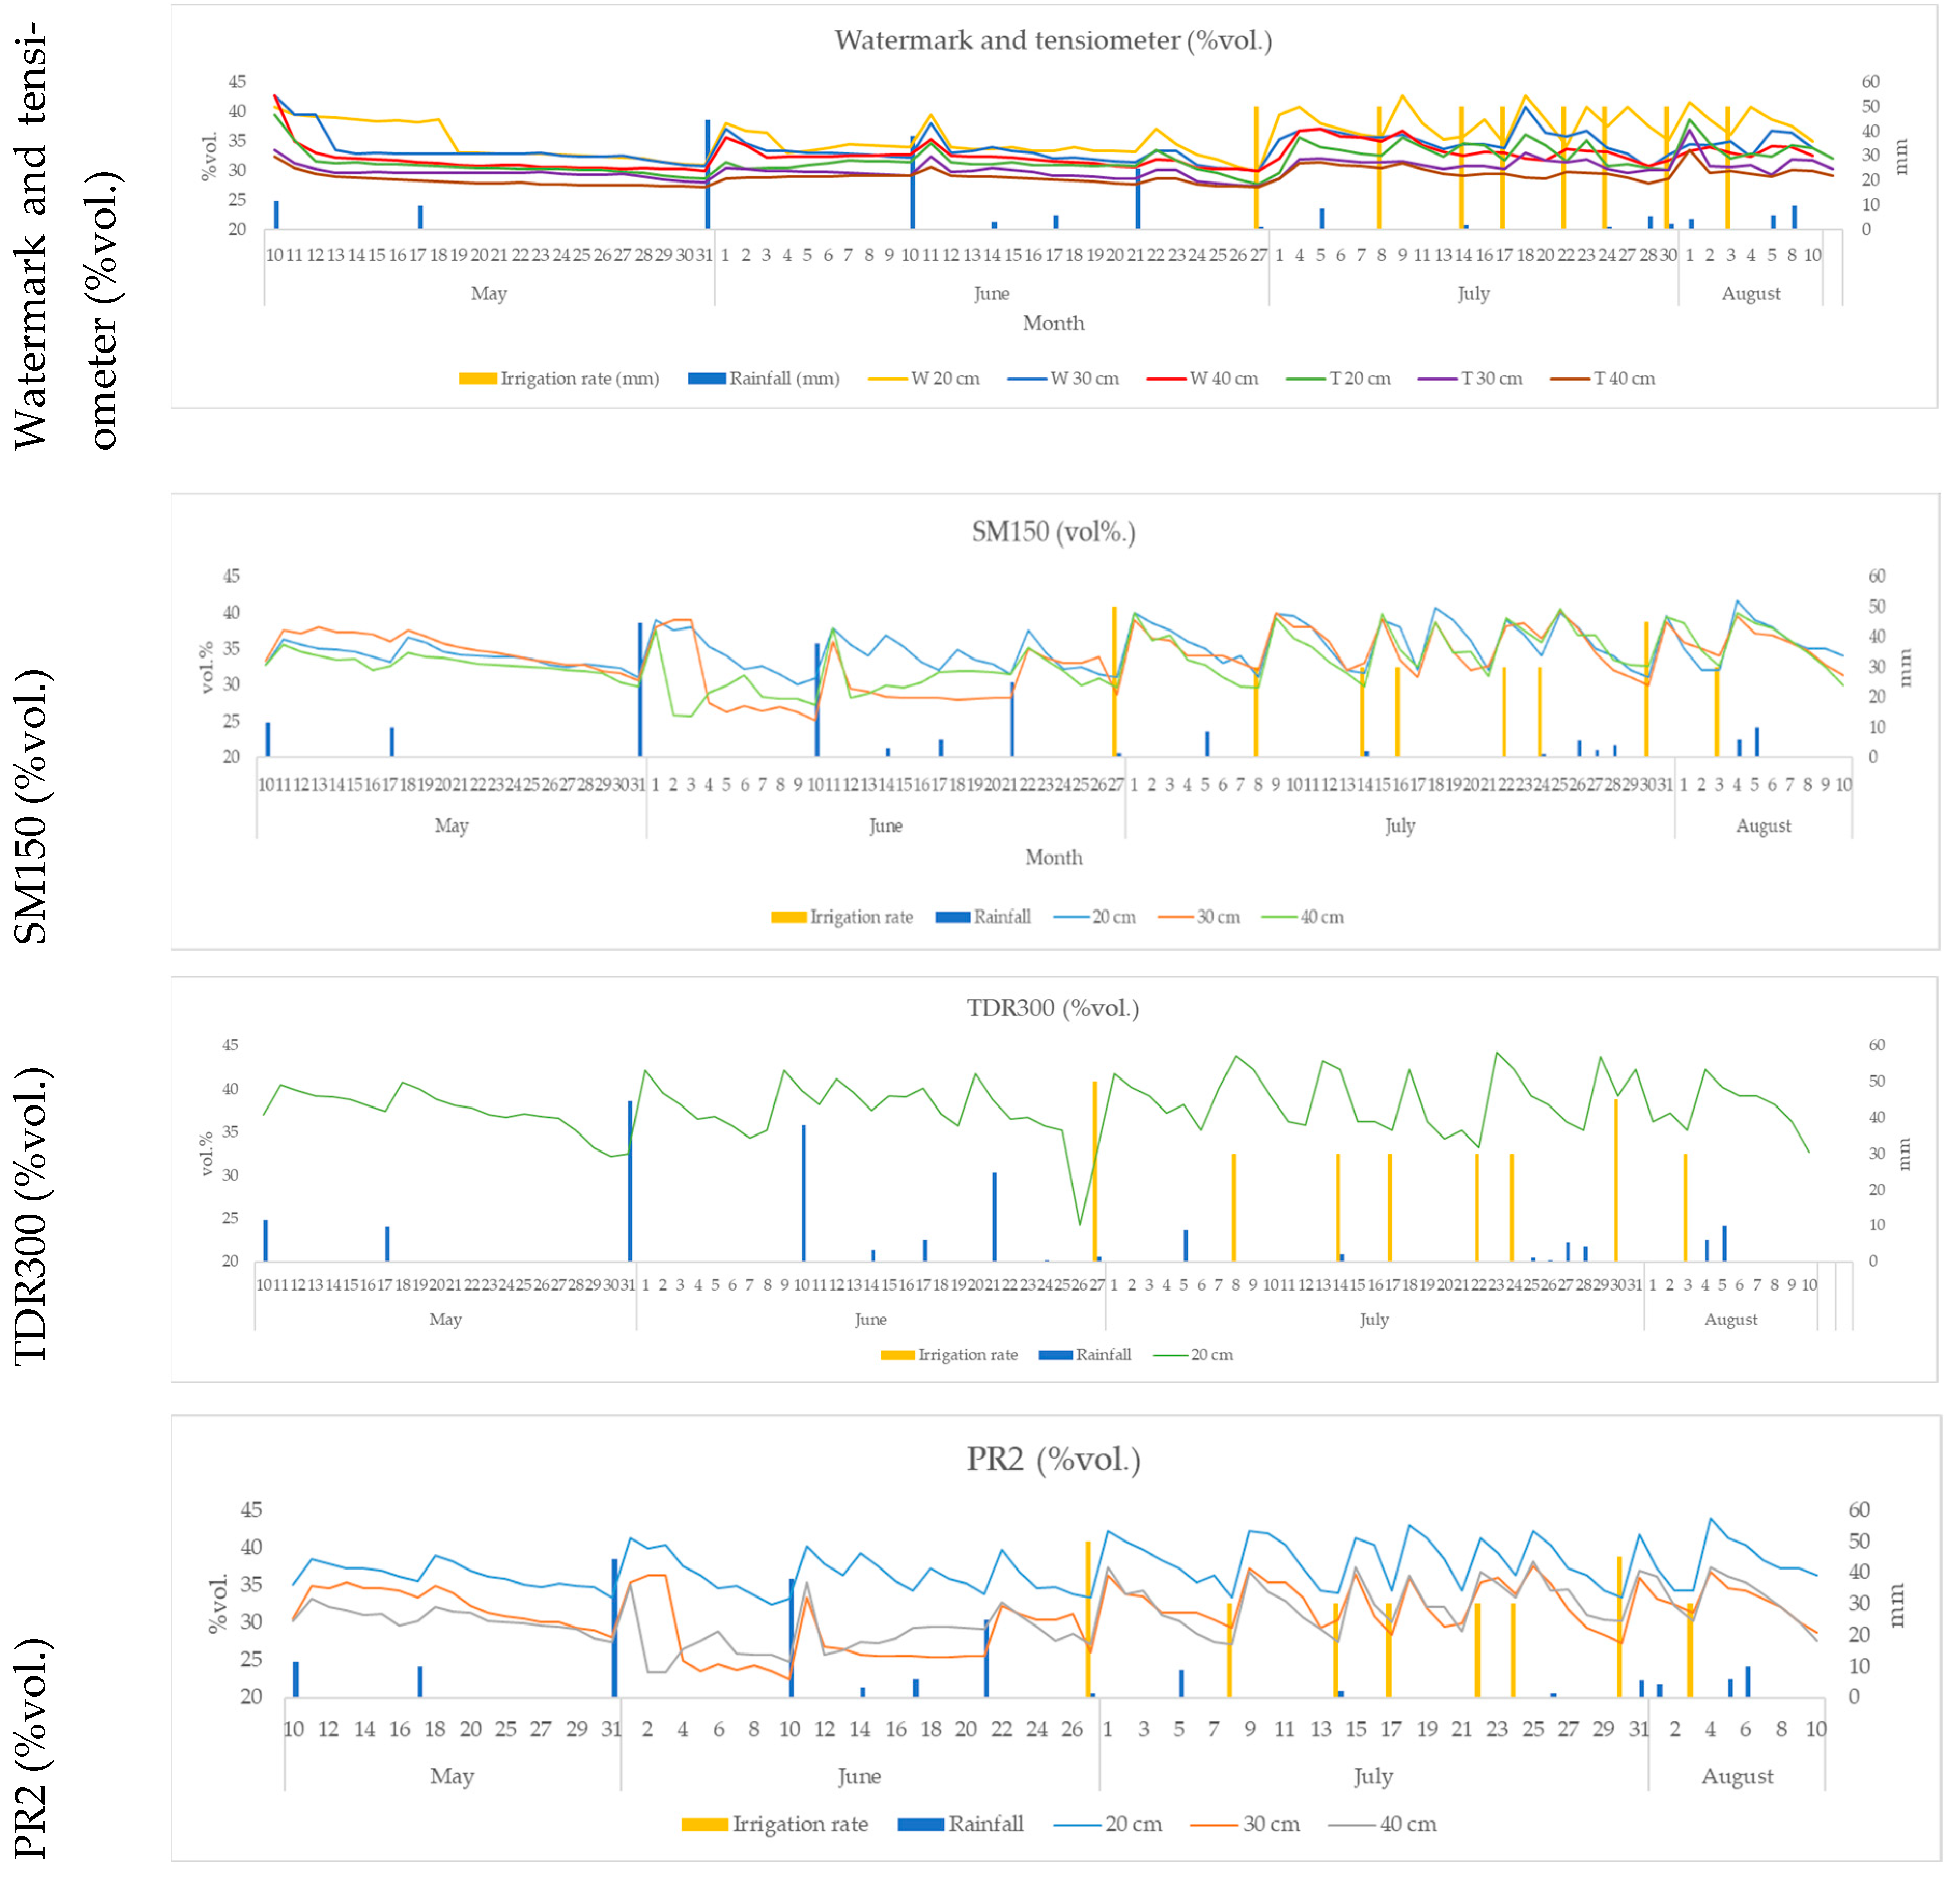Click the TDR300 (%vol.) chart title
The image size is (1960, 1877).
point(1052,1008)
